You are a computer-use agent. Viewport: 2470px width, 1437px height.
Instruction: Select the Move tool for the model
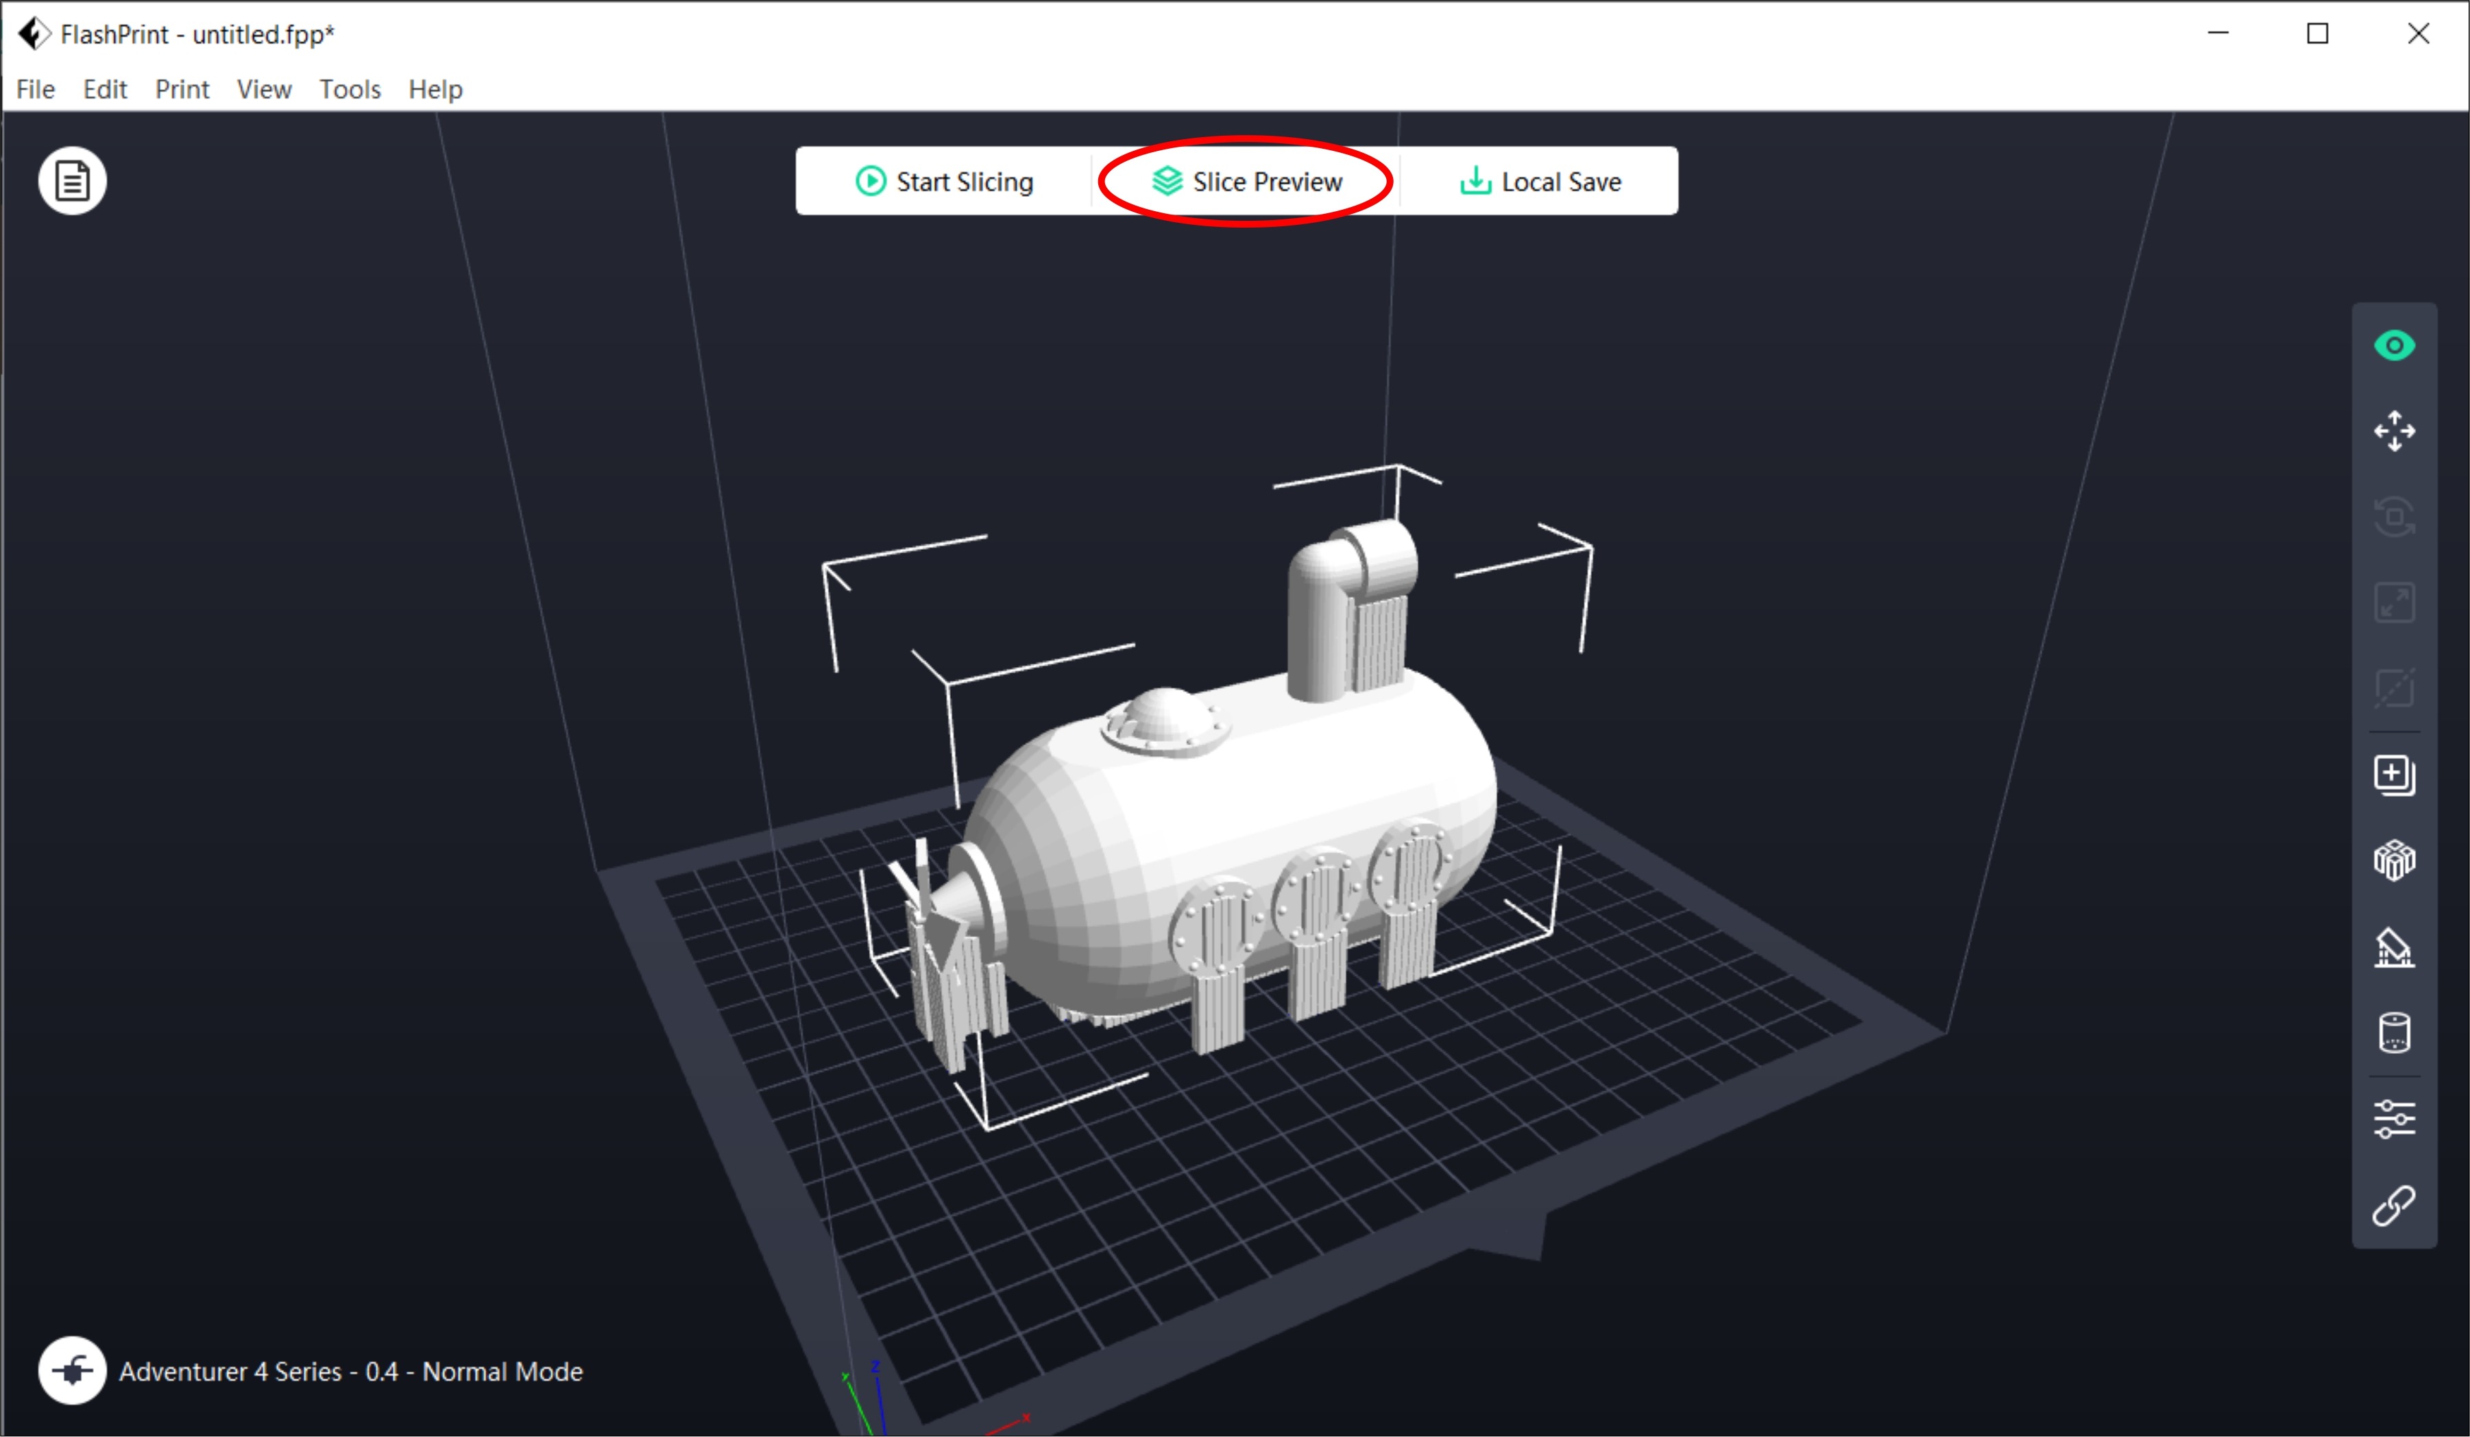(2393, 431)
